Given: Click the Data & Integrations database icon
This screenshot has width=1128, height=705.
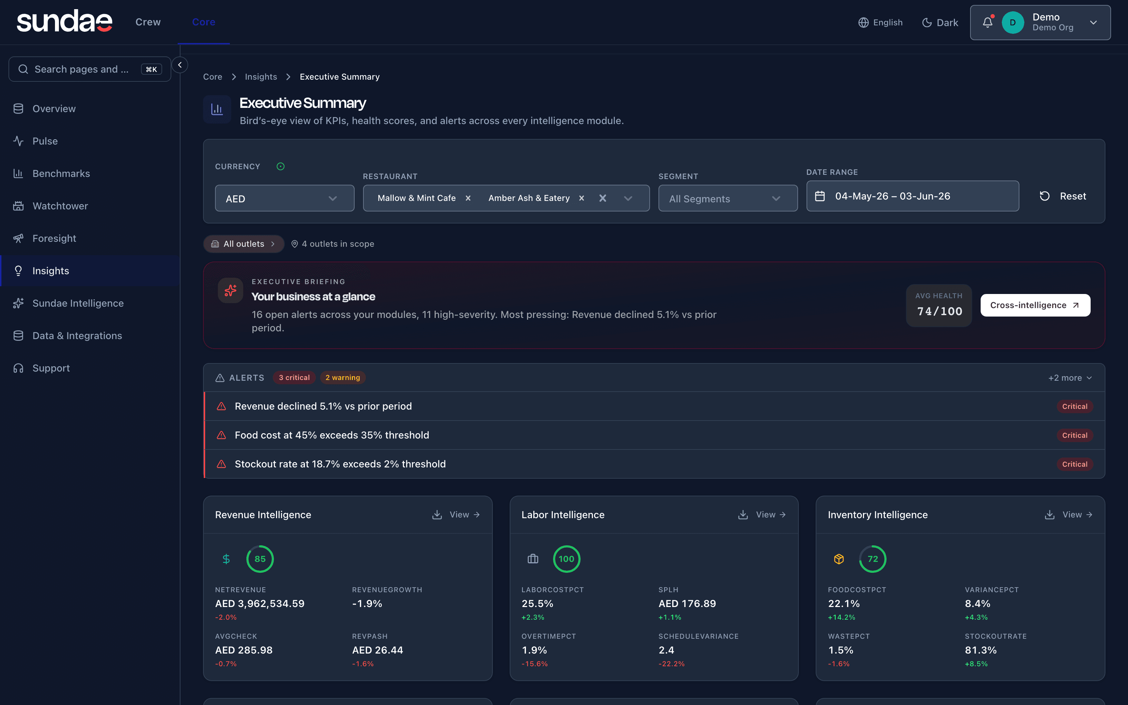Looking at the screenshot, I should [x=18, y=336].
